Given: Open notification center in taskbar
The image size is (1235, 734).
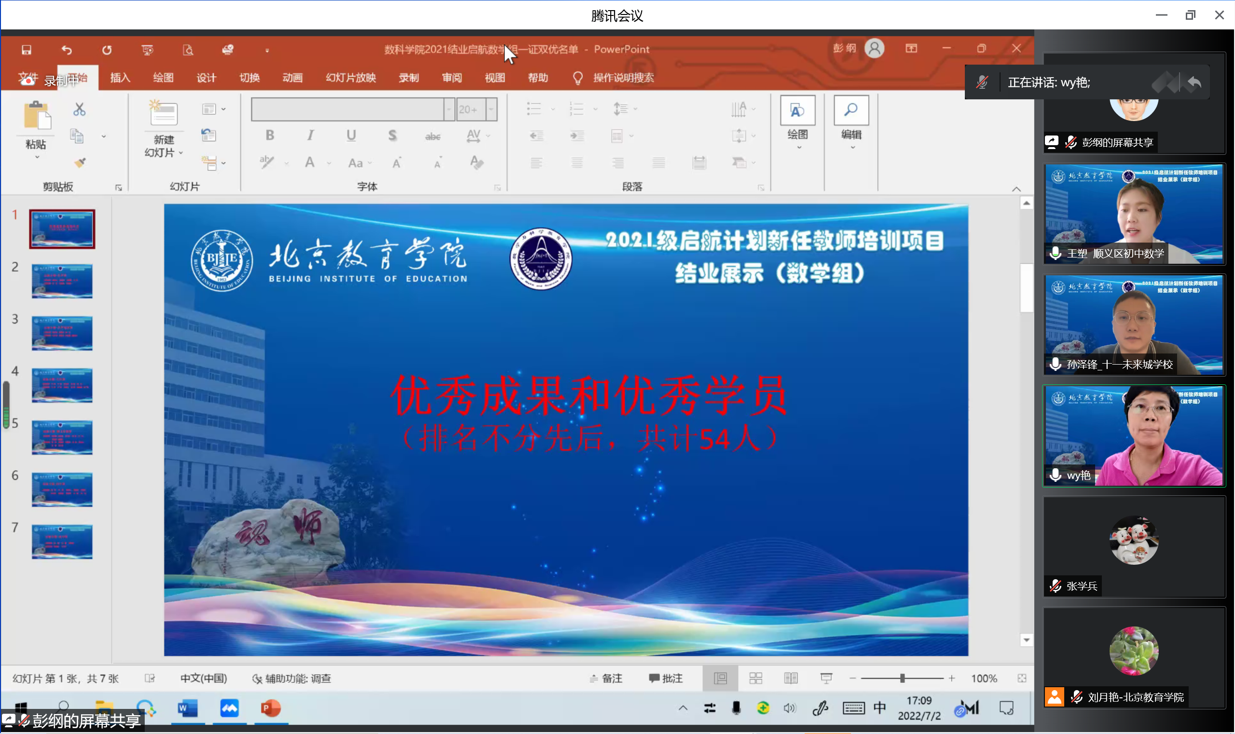Looking at the screenshot, I should click(1006, 708).
